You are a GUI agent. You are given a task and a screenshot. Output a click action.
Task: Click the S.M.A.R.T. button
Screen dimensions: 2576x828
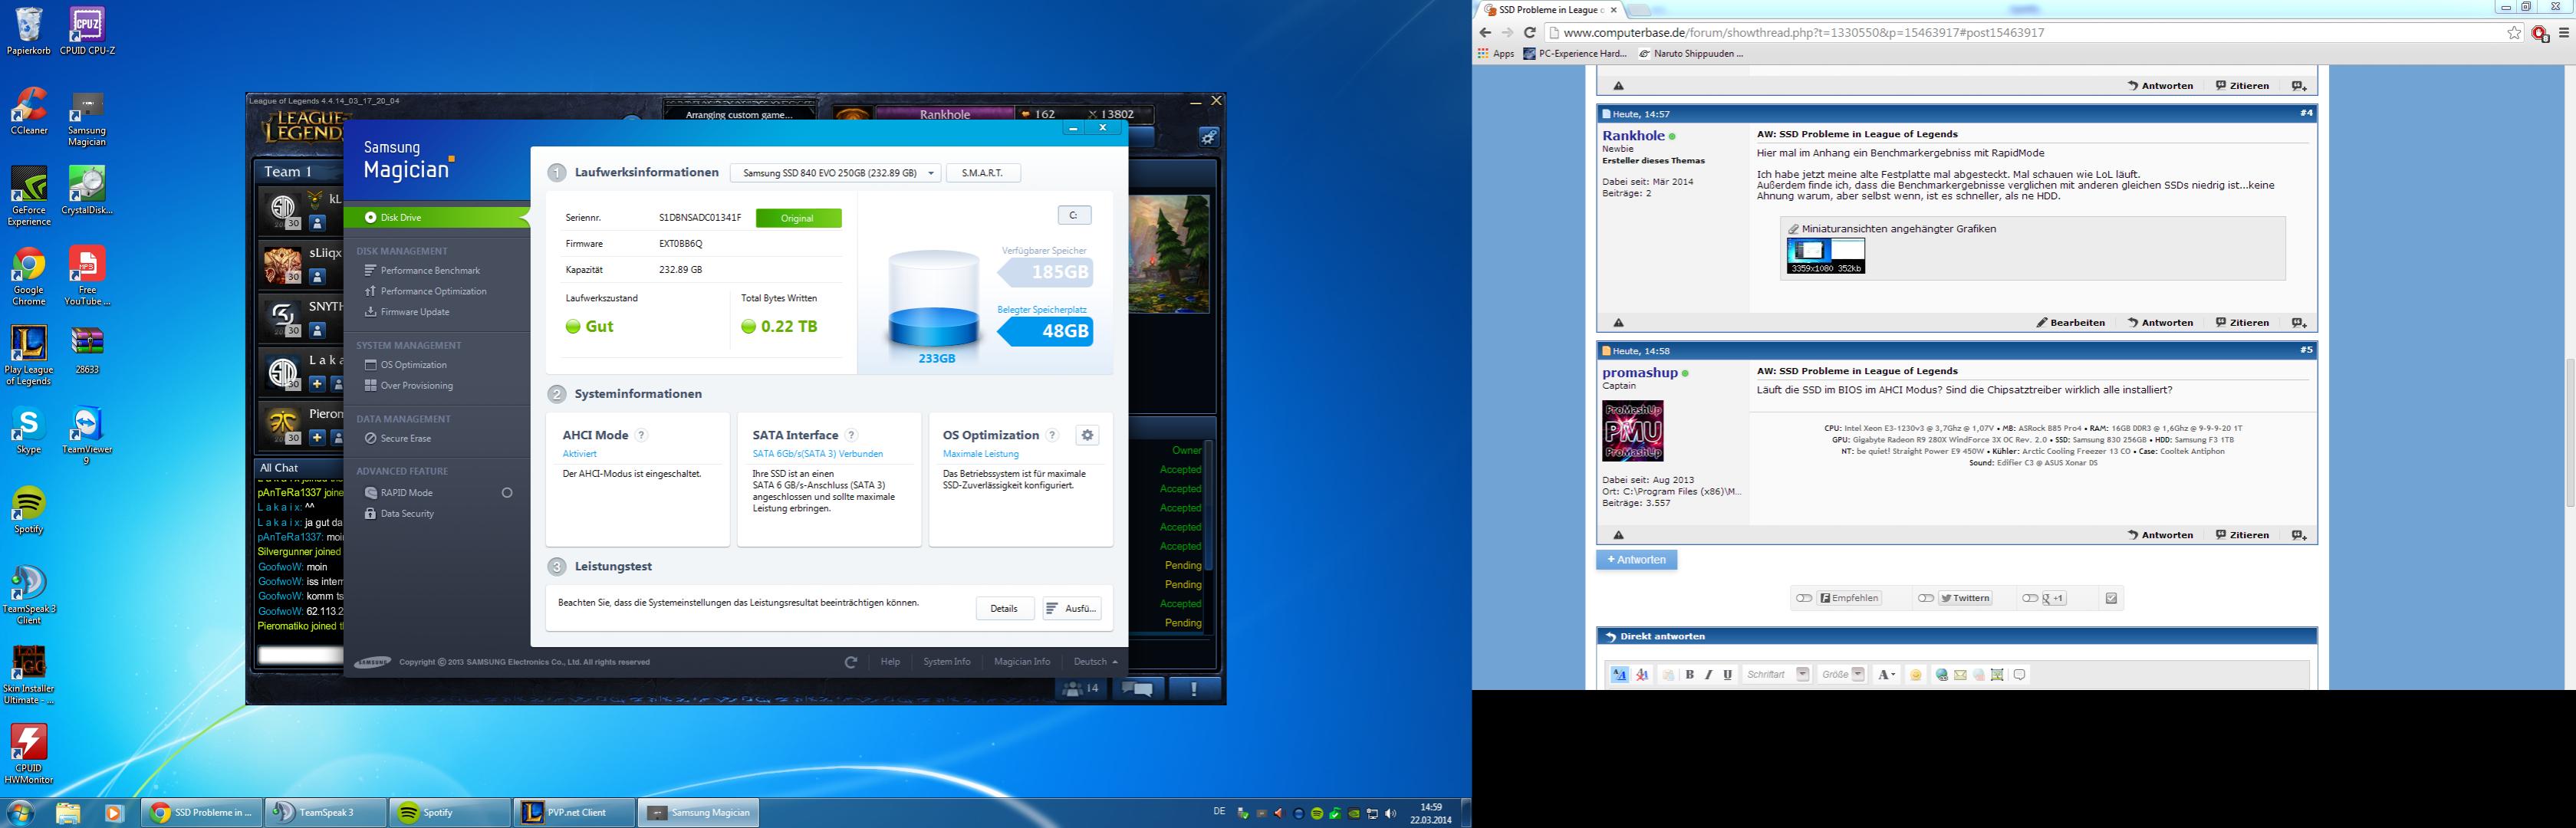pos(982,173)
